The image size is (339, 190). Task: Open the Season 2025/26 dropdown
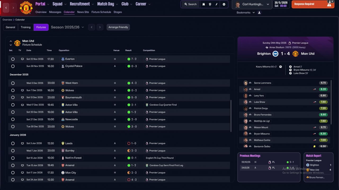[x=68, y=27]
